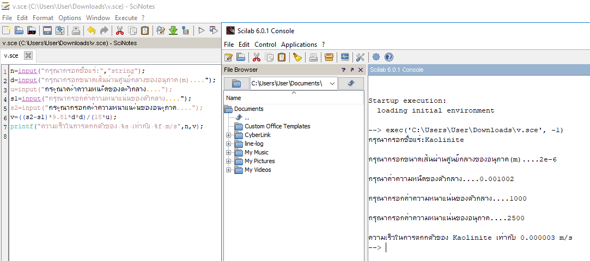The height and width of the screenshot is (261, 590).
Task: Open directory path dropdown in File Browser
Action: [x=332, y=84]
